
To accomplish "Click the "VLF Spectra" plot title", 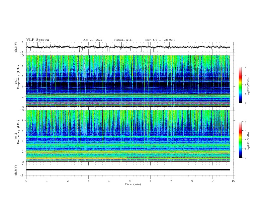I will 38,40.
